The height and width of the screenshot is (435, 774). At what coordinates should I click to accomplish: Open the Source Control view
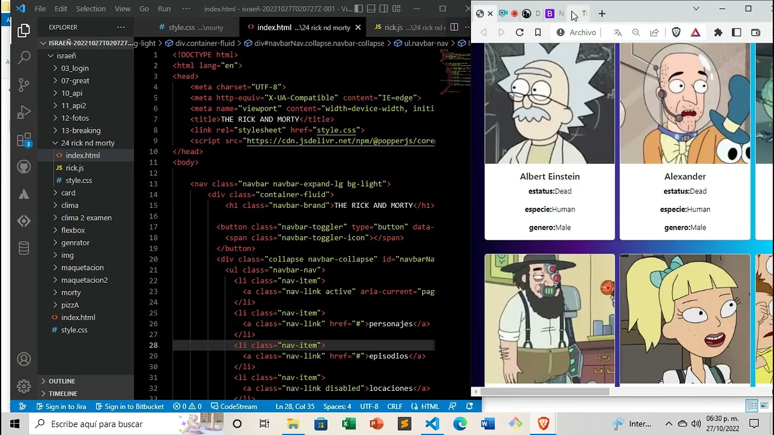point(24,85)
